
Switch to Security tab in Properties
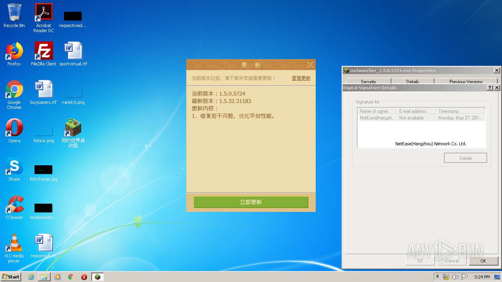(368, 81)
